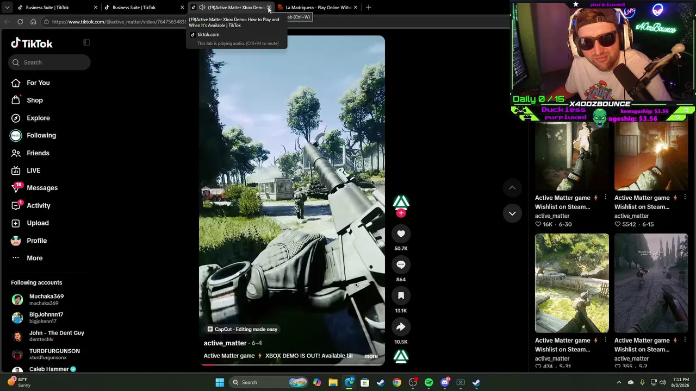Open Google Chrome from the taskbar
This screenshot has height=391, width=696.
point(397,382)
